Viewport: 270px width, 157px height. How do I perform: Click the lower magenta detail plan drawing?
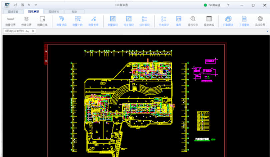tap(205, 73)
